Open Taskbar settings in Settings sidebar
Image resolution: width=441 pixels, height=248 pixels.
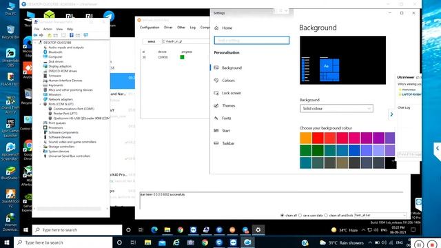click(x=228, y=143)
